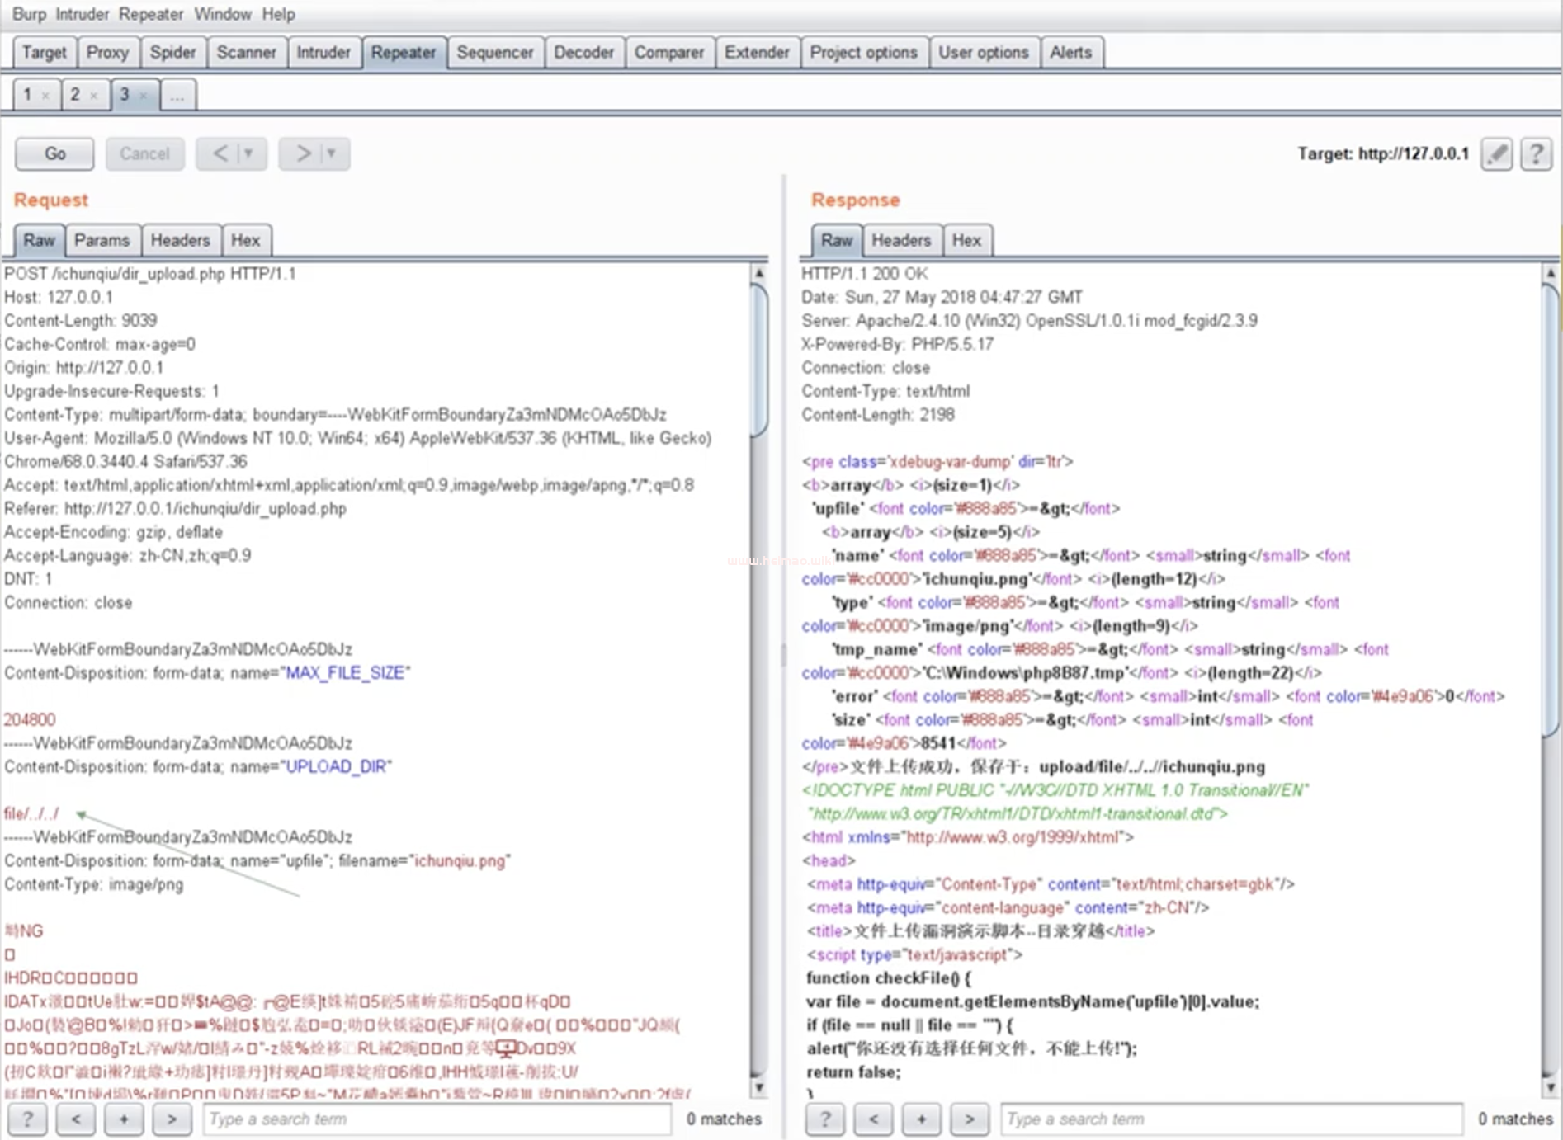Add new Repeater tab with ellipsis
The image size is (1563, 1140).
(x=177, y=96)
